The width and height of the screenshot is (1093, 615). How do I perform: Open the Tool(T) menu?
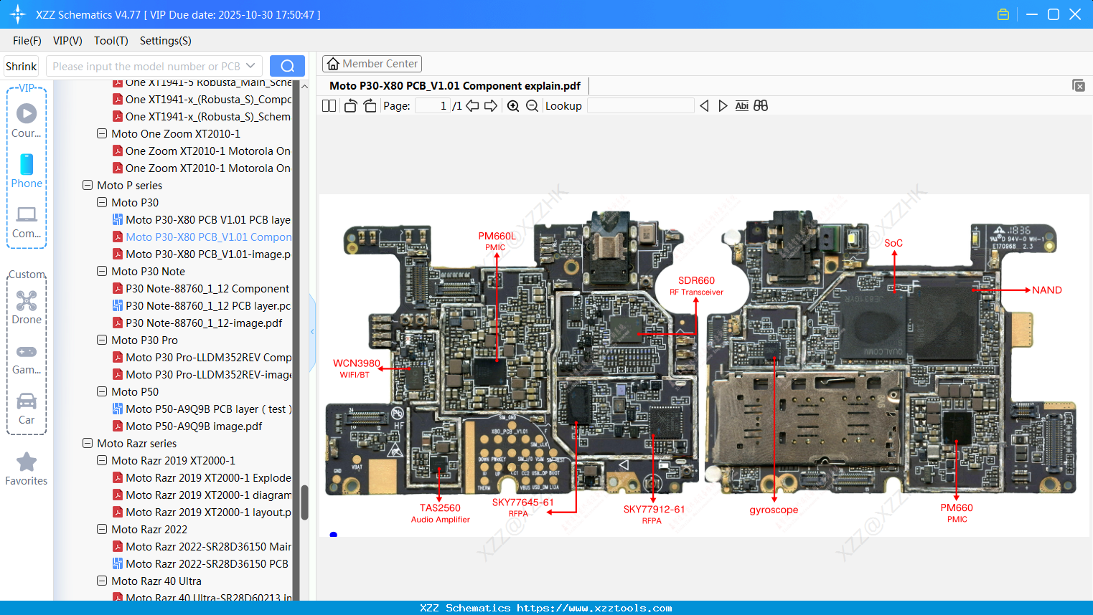(111, 41)
